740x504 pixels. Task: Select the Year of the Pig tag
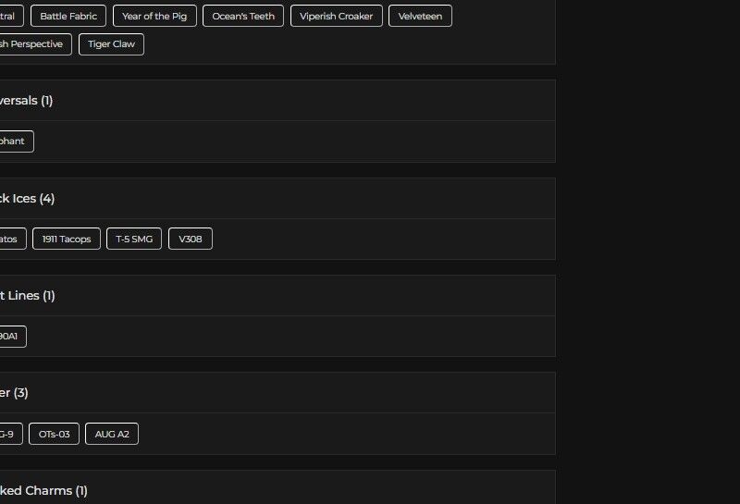[154, 16]
